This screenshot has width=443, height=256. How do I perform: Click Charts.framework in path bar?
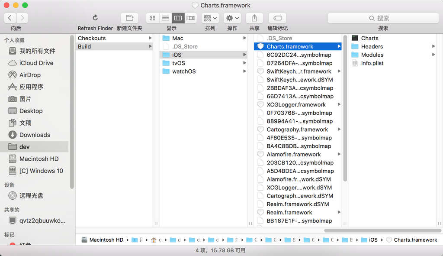[x=412, y=240]
